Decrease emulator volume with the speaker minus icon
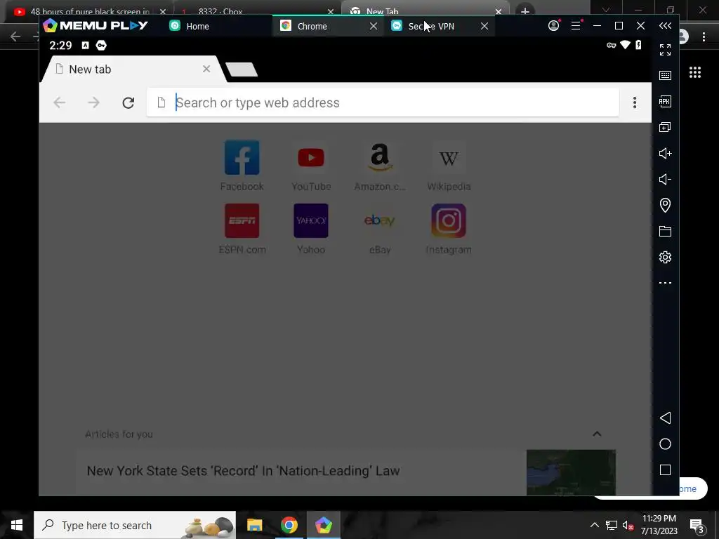Viewport: 719px width, 539px height. pyautogui.click(x=665, y=179)
